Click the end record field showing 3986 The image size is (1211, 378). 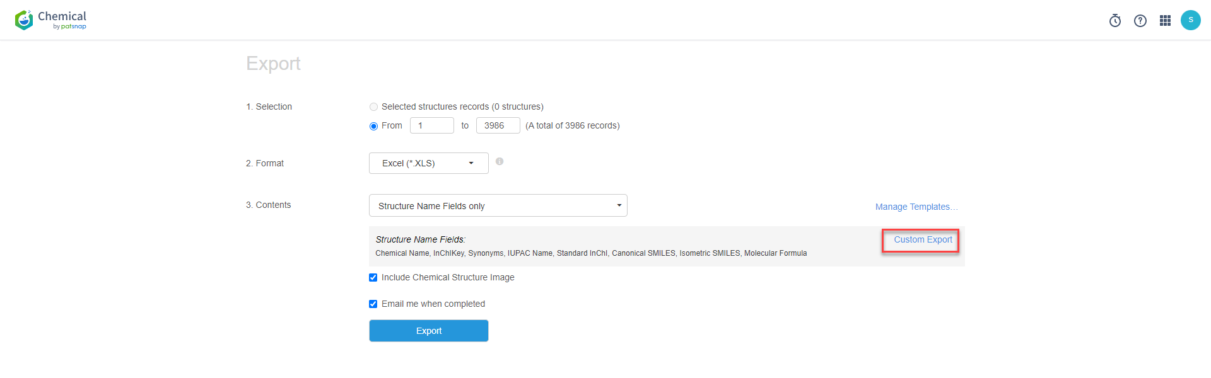pos(498,126)
